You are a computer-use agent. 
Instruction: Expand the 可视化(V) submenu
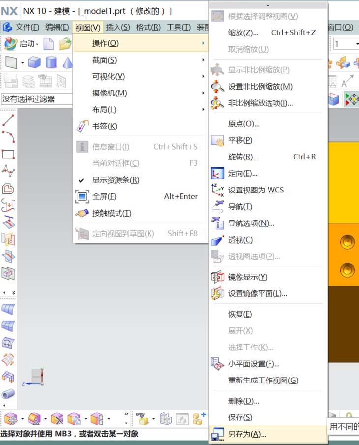click(x=141, y=76)
